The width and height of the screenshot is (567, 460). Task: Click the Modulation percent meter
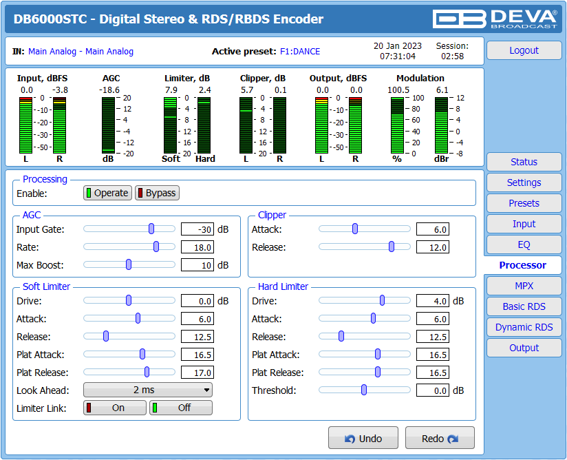[x=397, y=125]
